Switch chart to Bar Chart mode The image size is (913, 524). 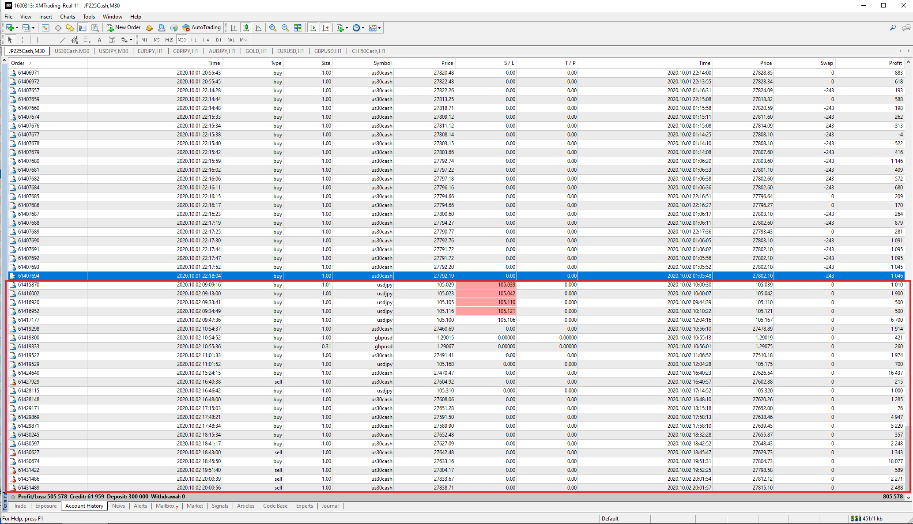[x=234, y=28]
